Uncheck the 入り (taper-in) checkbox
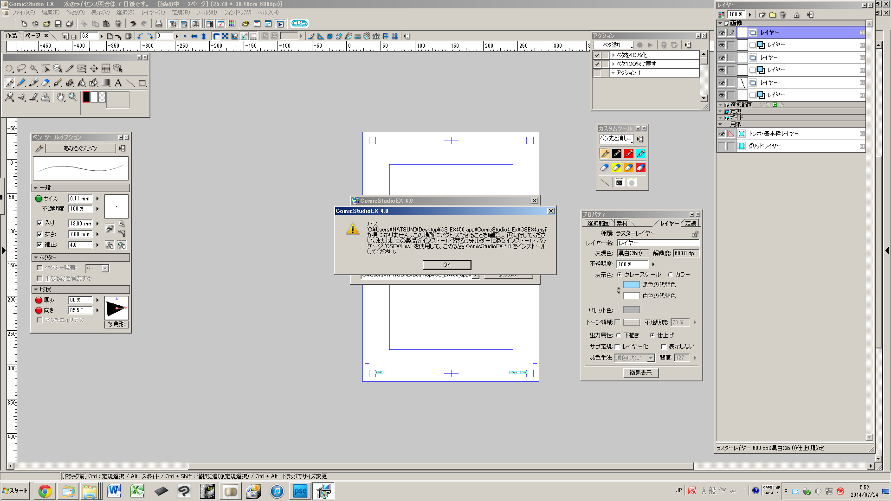This screenshot has height=501, width=891. point(39,223)
